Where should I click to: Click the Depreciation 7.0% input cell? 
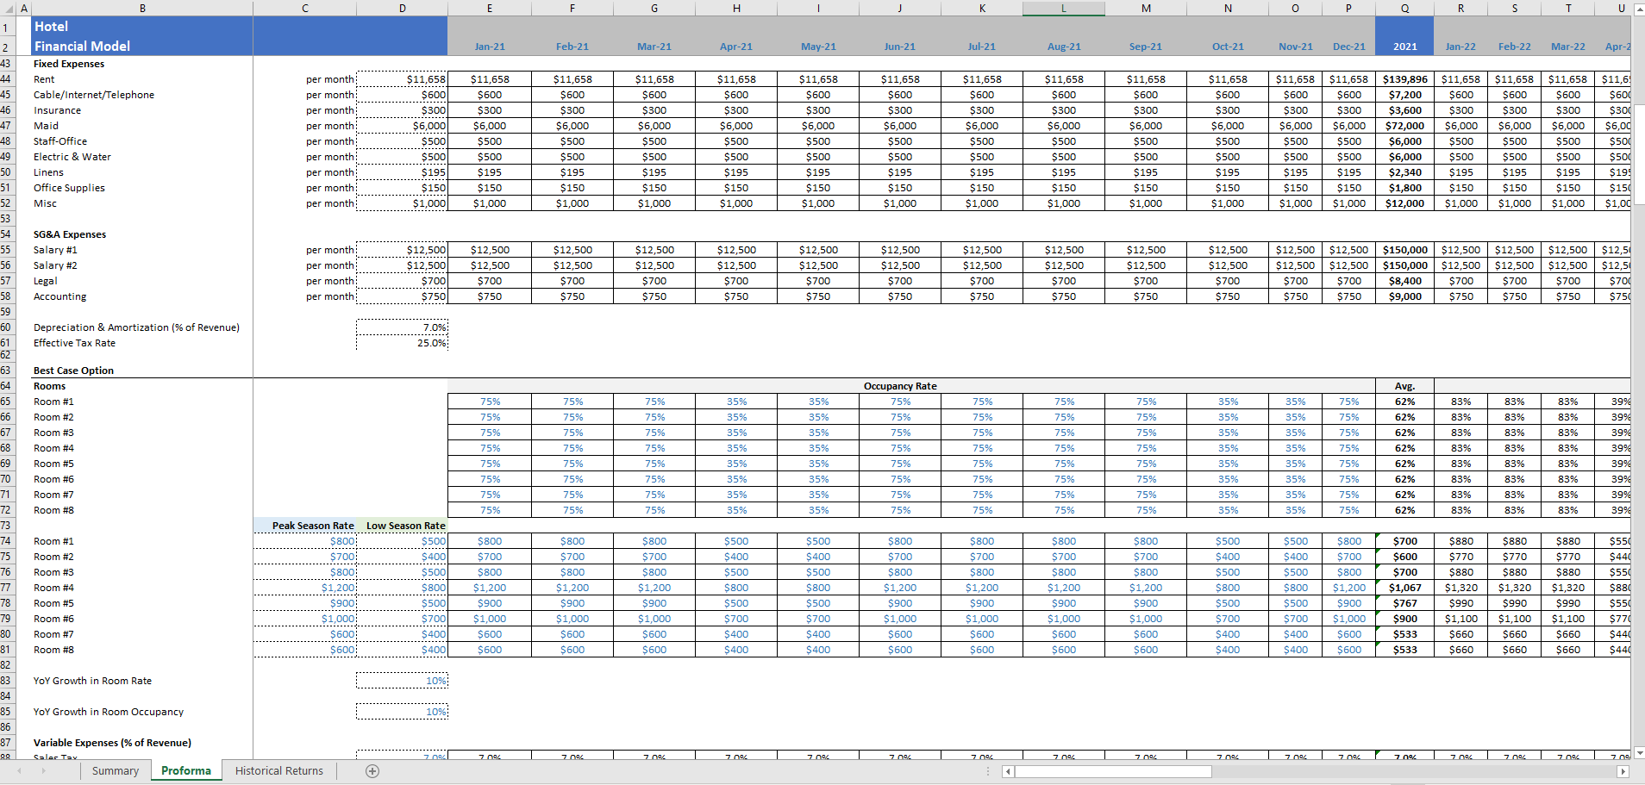click(402, 327)
